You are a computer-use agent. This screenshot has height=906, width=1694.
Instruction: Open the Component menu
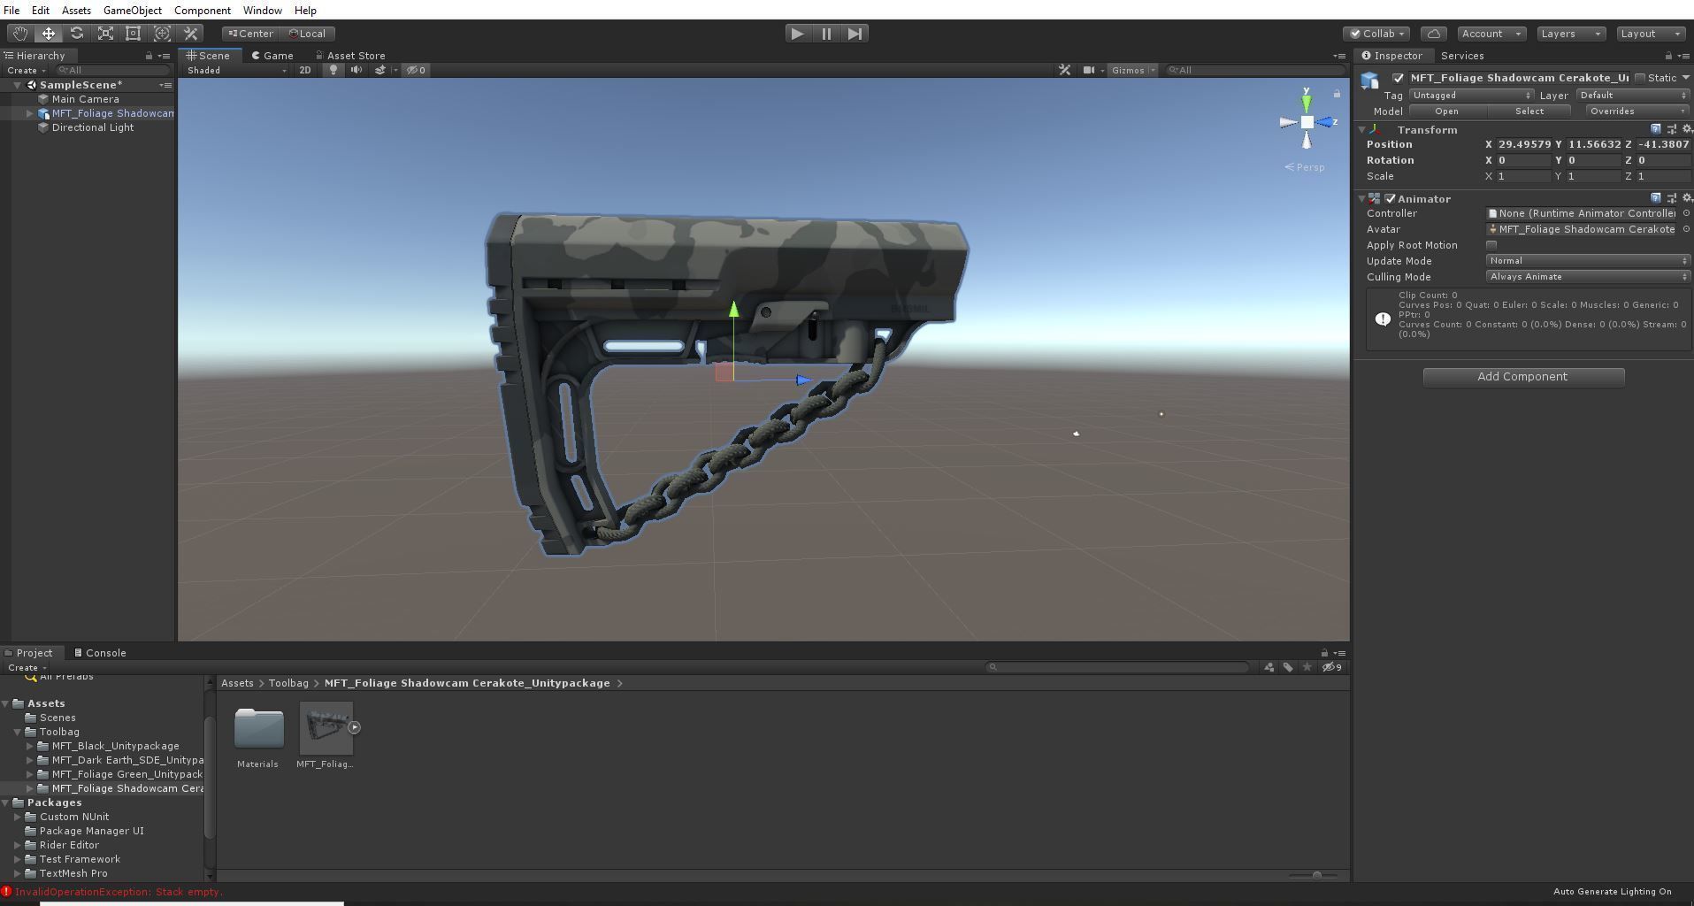tap(203, 11)
